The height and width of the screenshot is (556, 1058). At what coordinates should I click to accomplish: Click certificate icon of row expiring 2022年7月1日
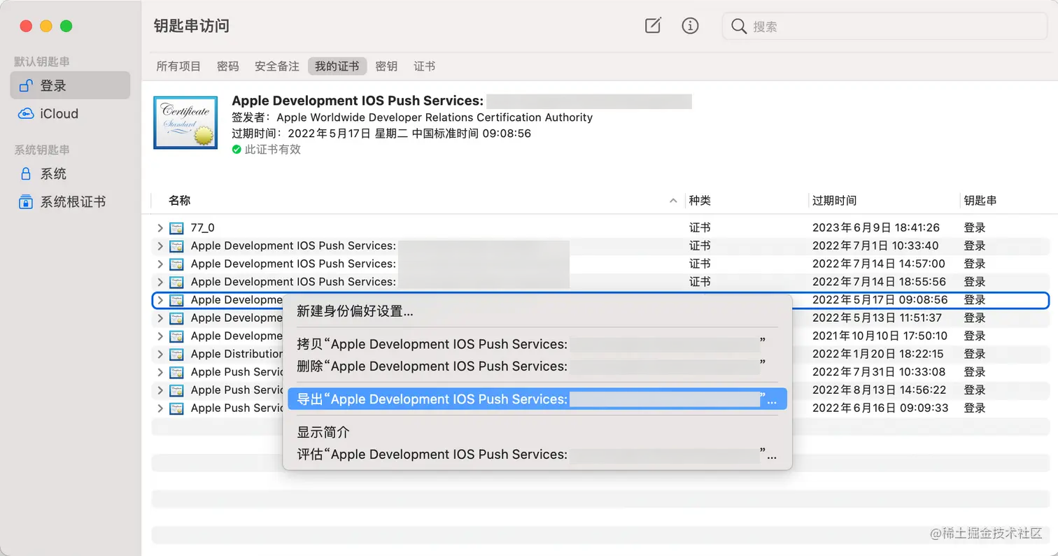click(177, 246)
